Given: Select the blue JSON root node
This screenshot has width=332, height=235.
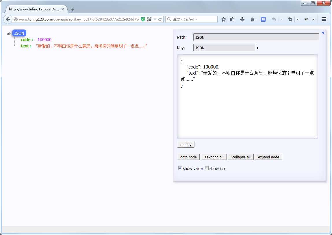Looking at the screenshot, I should pyautogui.click(x=19, y=33).
